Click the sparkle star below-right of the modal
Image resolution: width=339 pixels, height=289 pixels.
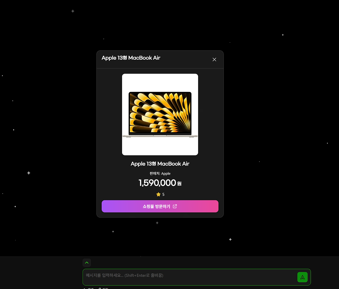(230, 240)
